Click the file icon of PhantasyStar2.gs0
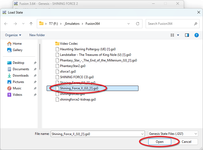The width and height of the screenshot is (203, 150). 57,66
